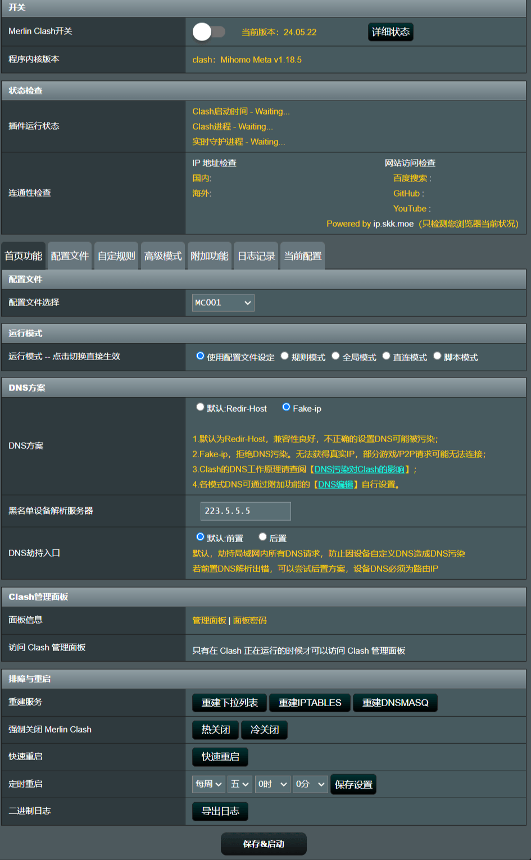This screenshot has height=860, width=531.
Task: Click the 百度搜索 access check label
Action: coord(412,179)
